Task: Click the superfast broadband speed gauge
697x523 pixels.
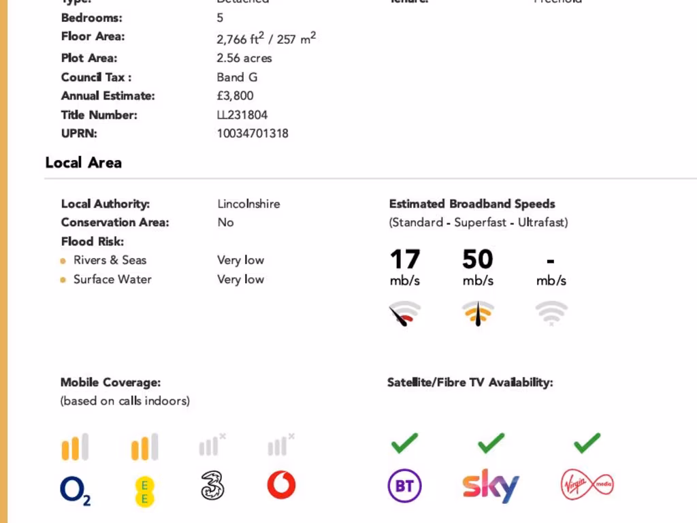Action: point(478,313)
